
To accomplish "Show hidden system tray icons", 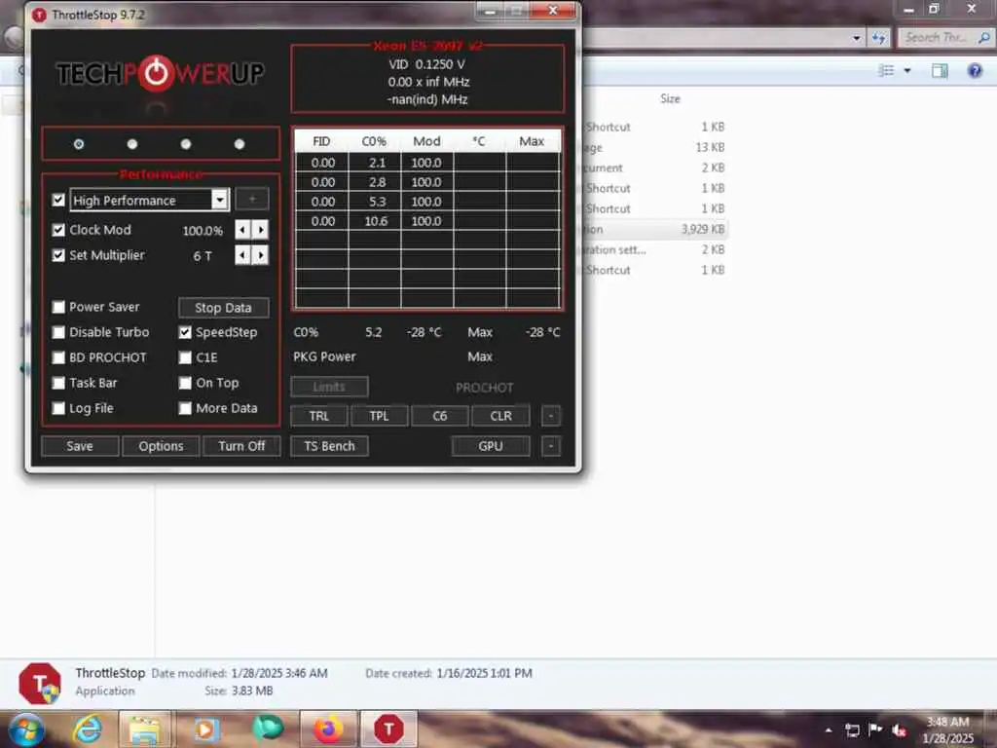I will pyautogui.click(x=828, y=730).
